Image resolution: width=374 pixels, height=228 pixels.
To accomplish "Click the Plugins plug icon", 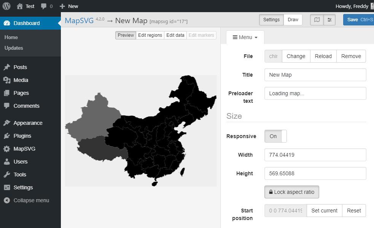I will (x=7, y=136).
